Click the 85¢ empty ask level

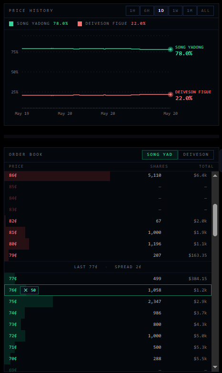pyautogui.click(x=108, y=187)
